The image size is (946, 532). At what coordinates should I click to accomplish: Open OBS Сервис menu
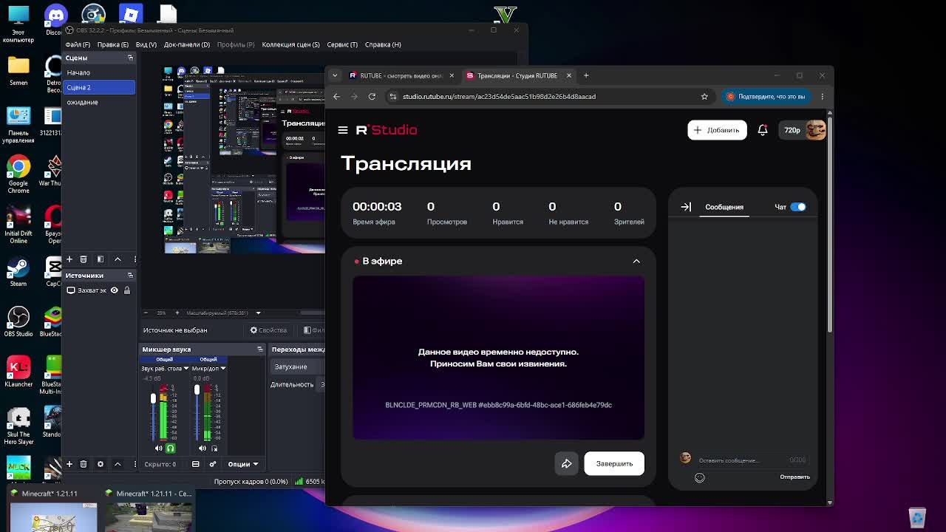pyautogui.click(x=342, y=44)
